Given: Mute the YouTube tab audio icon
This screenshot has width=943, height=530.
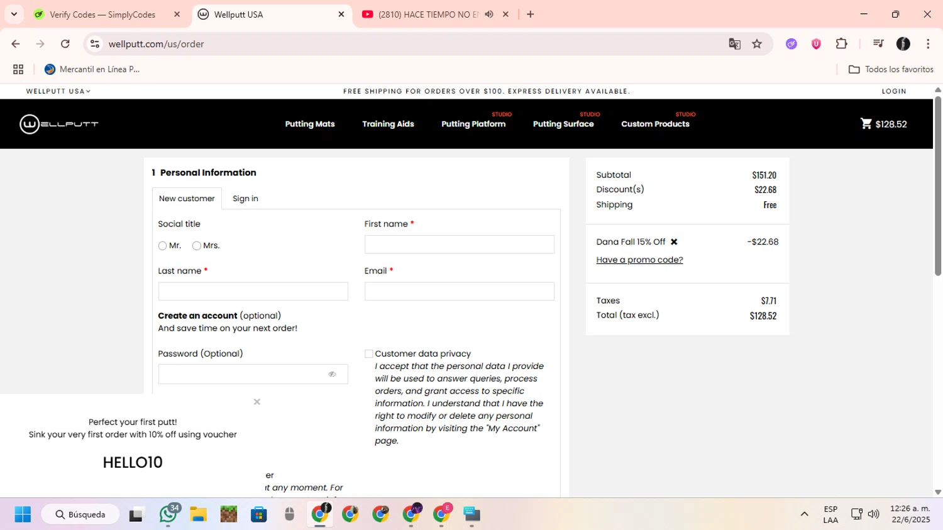Looking at the screenshot, I should pyautogui.click(x=489, y=14).
